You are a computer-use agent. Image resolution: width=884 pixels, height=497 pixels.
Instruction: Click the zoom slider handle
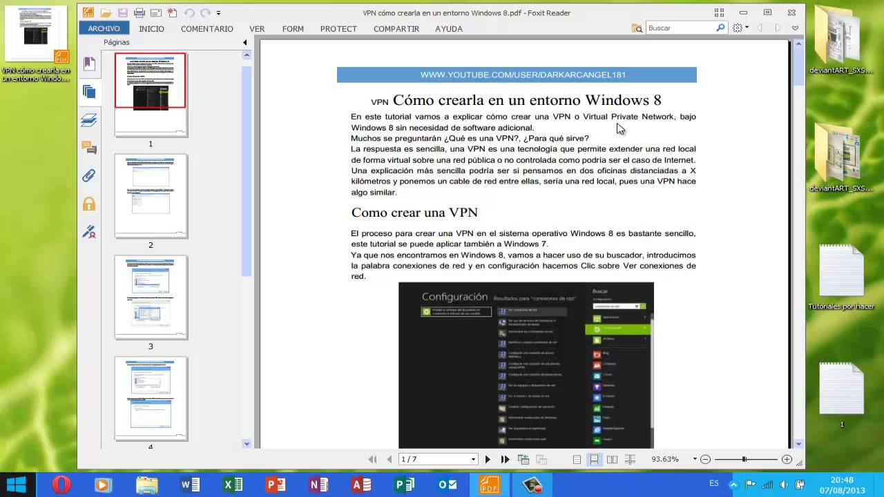[x=744, y=459]
